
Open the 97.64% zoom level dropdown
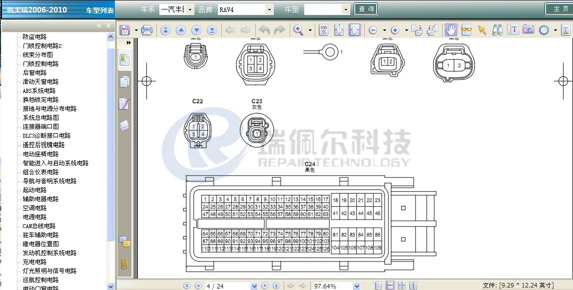(357, 286)
